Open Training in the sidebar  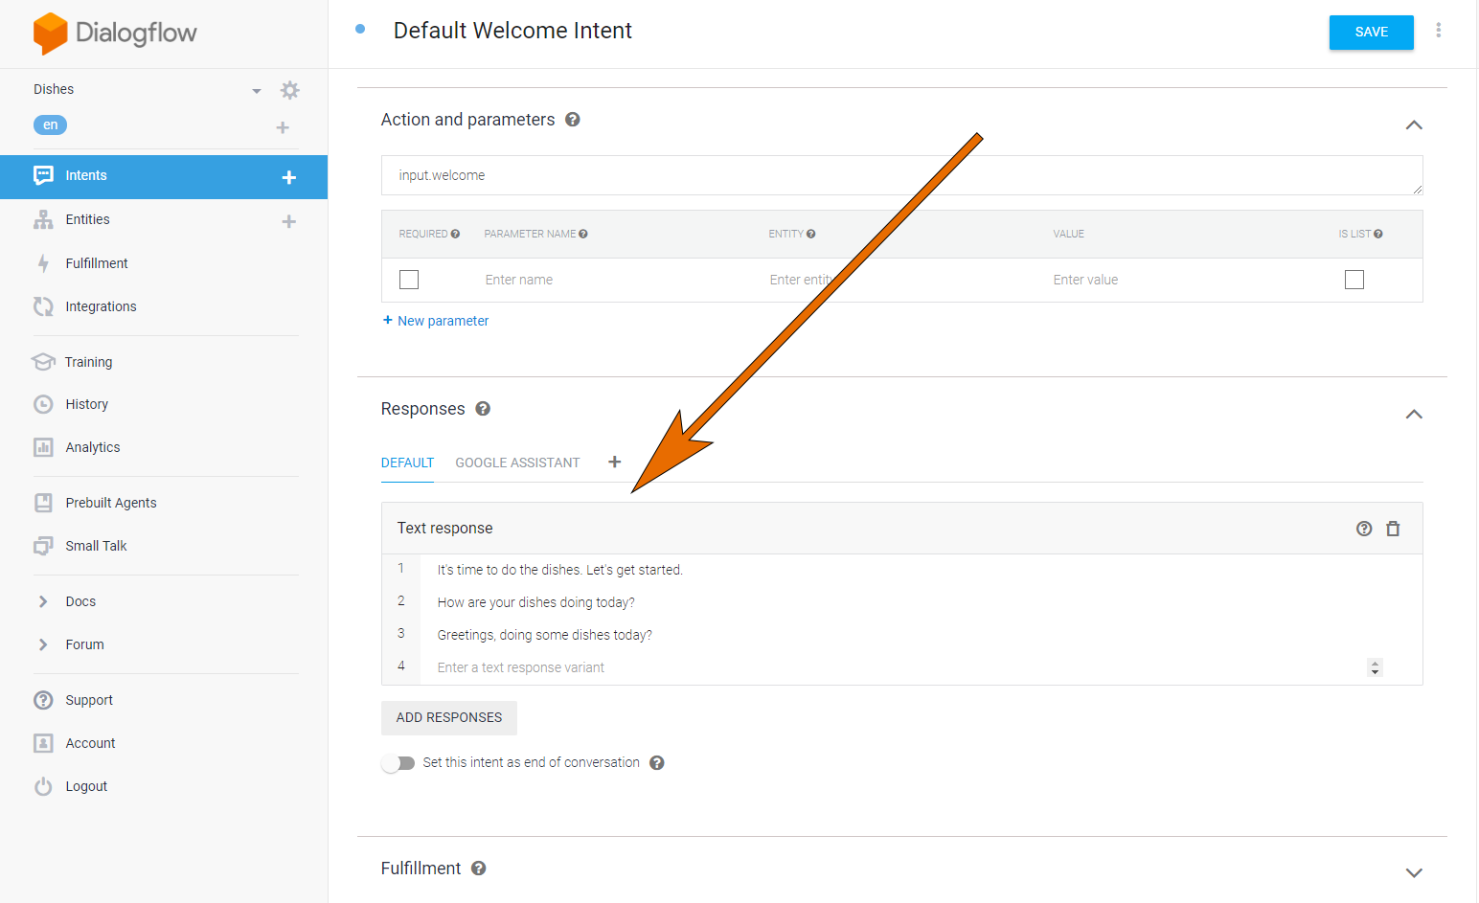click(88, 362)
